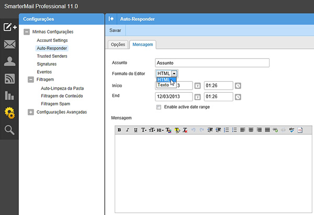Open Trusted Senders settings
Viewport: 314px width, 215px height.
[x=52, y=56]
